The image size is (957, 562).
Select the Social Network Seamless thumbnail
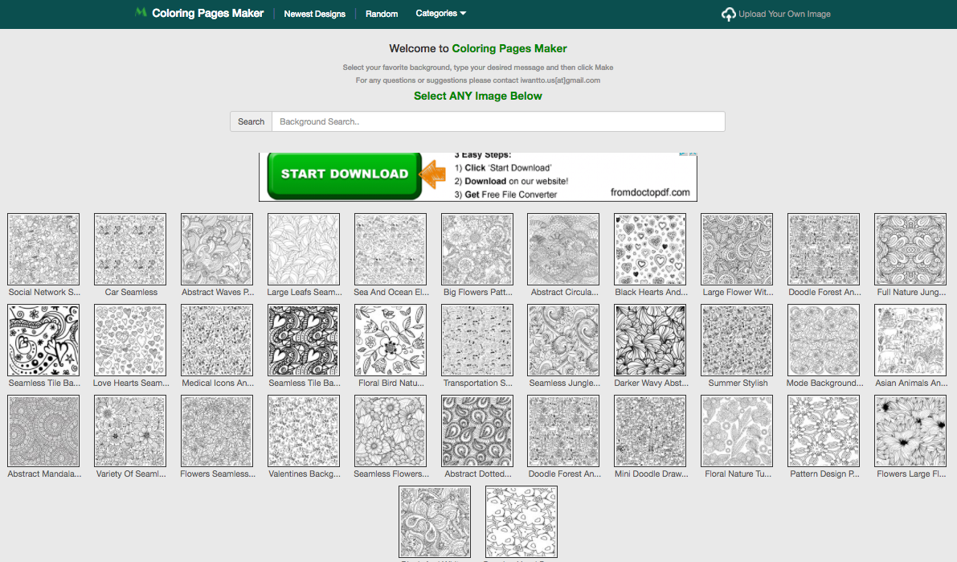(x=43, y=249)
